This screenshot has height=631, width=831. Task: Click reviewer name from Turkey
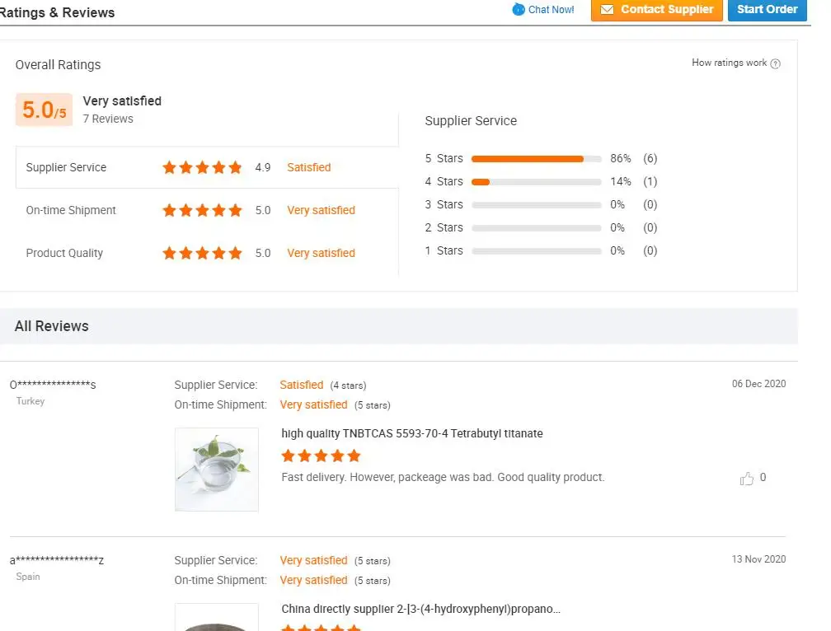53,385
